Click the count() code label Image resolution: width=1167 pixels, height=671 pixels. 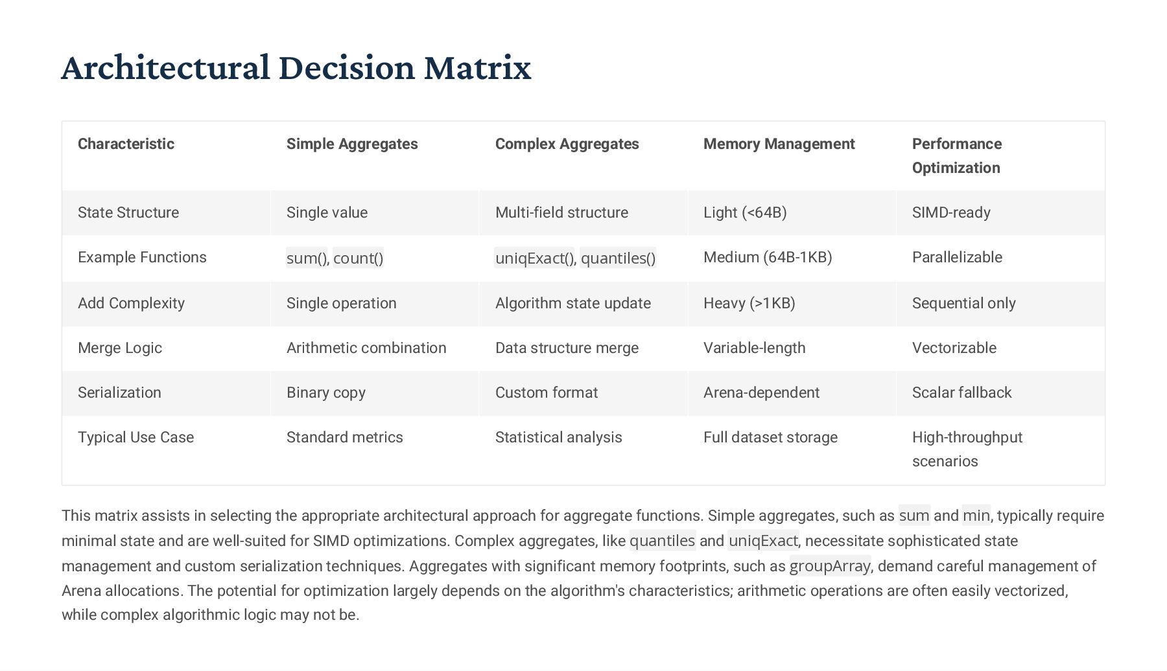(x=359, y=258)
